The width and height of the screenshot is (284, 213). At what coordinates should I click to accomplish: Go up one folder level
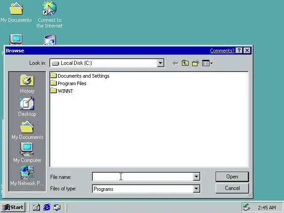click(185, 63)
